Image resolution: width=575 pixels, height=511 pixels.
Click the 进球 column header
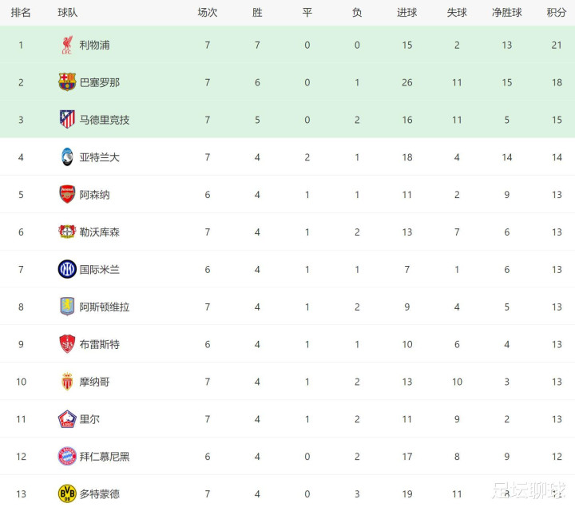pyautogui.click(x=407, y=13)
